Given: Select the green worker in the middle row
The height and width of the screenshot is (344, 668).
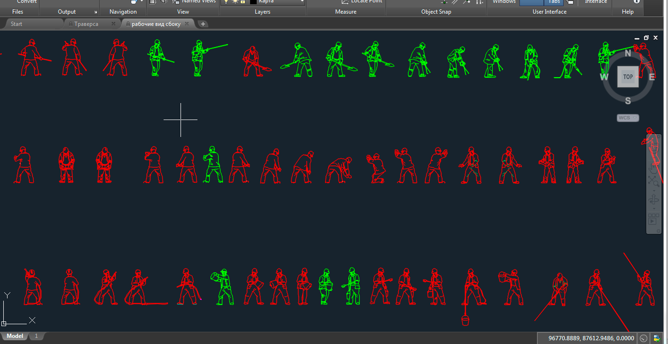Looking at the screenshot, I should [212, 164].
